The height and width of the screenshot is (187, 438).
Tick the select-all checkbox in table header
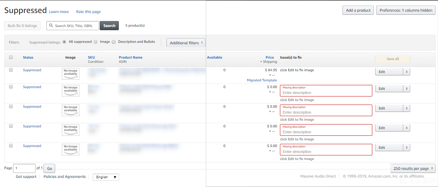[11, 58]
